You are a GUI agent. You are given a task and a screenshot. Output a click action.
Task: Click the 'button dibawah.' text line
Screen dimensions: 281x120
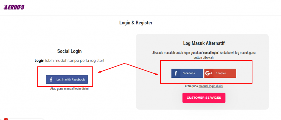(x=204, y=58)
